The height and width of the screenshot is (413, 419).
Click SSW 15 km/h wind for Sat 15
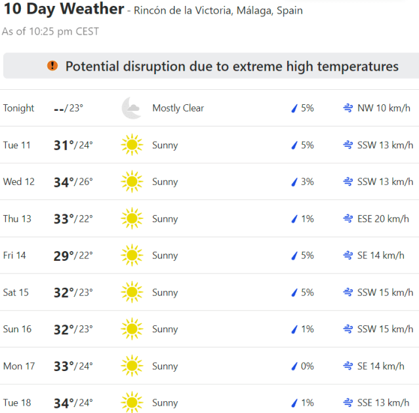386,292
